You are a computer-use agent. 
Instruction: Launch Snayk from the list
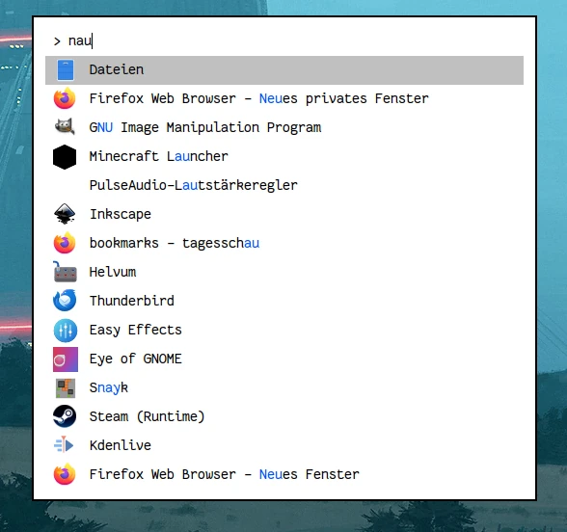coord(284,387)
